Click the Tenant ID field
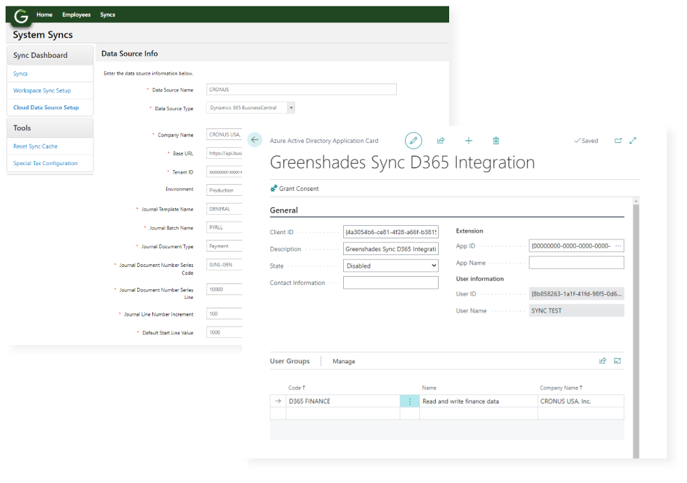Viewport: 687px width, 483px height. (225, 171)
